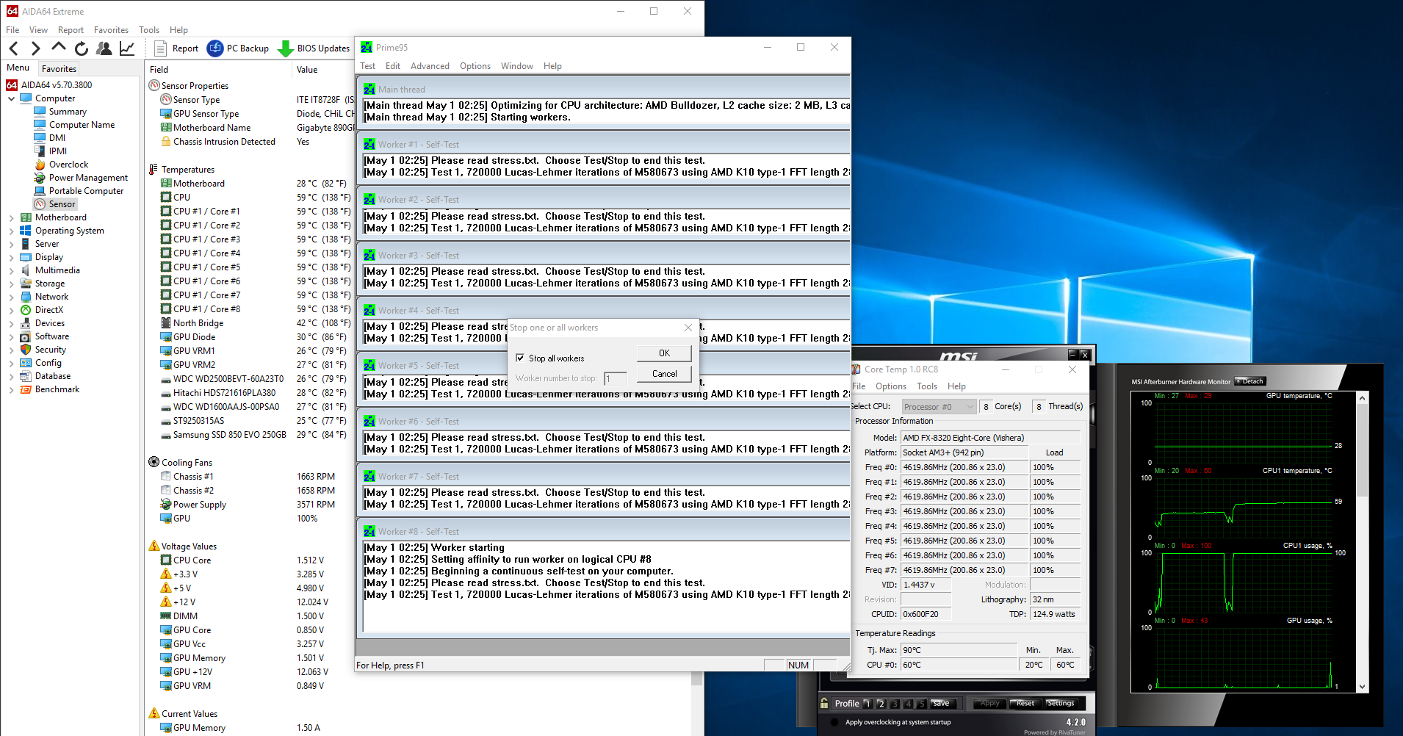
Task: Select Security in the AIDA64 tree
Action: [x=51, y=350]
